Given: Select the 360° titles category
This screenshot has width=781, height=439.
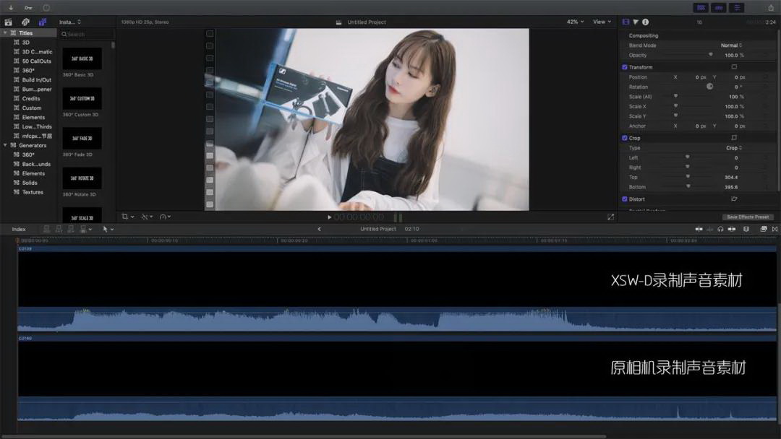Looking at the screenshot, I should pyautogui.click(x=28, y=71).
